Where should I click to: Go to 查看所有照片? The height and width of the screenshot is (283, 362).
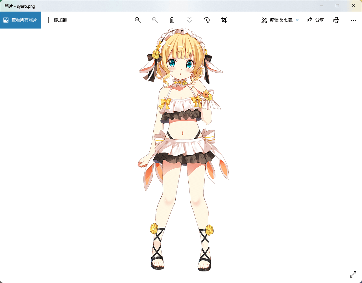click(21, 20)
